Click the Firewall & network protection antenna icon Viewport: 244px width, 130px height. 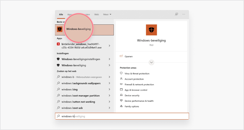point(121,84)
